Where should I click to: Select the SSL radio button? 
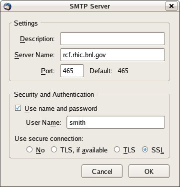click(144, 150)
